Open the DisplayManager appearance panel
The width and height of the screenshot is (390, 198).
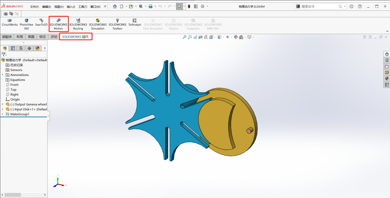(37, 48)
